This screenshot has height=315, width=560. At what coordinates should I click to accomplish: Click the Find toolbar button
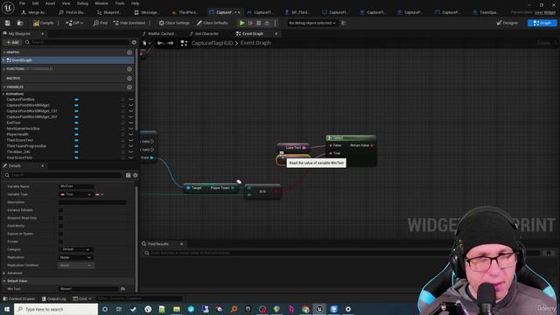pos(101,23)
